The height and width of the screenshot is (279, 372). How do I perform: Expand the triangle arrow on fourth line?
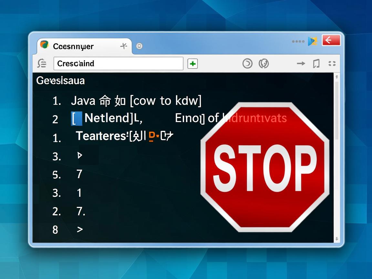click(x=80, y=156)
